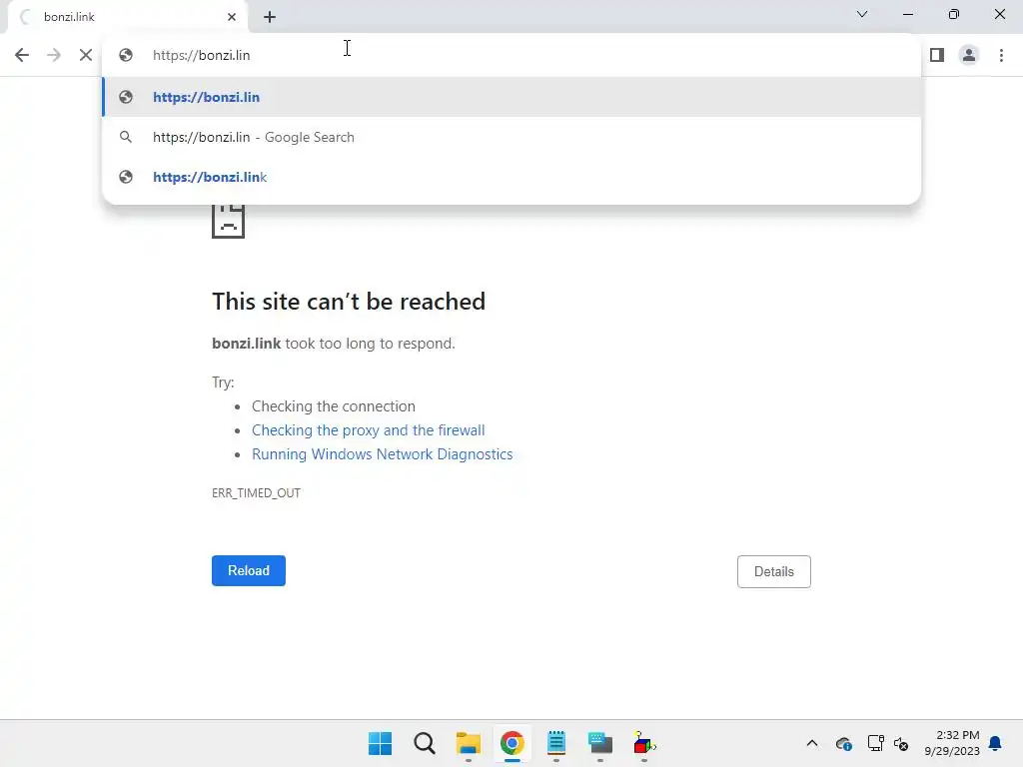Open the clock showing 2:32 PM
1023x767 pixels.
click(952, 743)
